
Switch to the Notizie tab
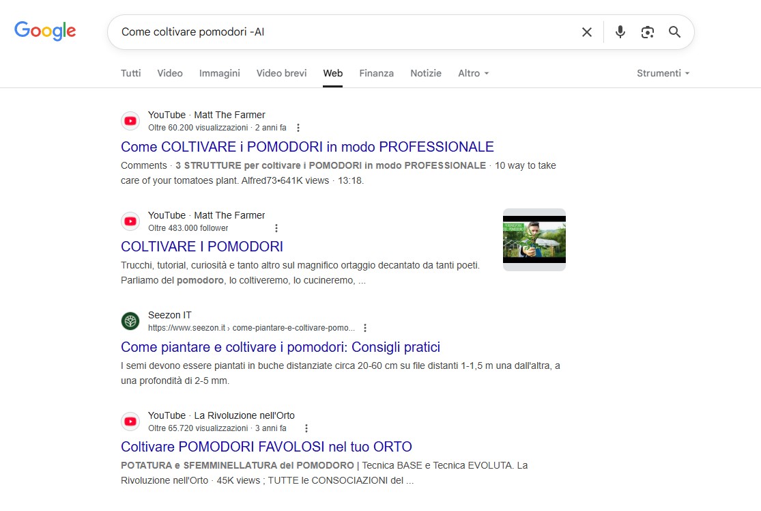(x=426, y=73)
